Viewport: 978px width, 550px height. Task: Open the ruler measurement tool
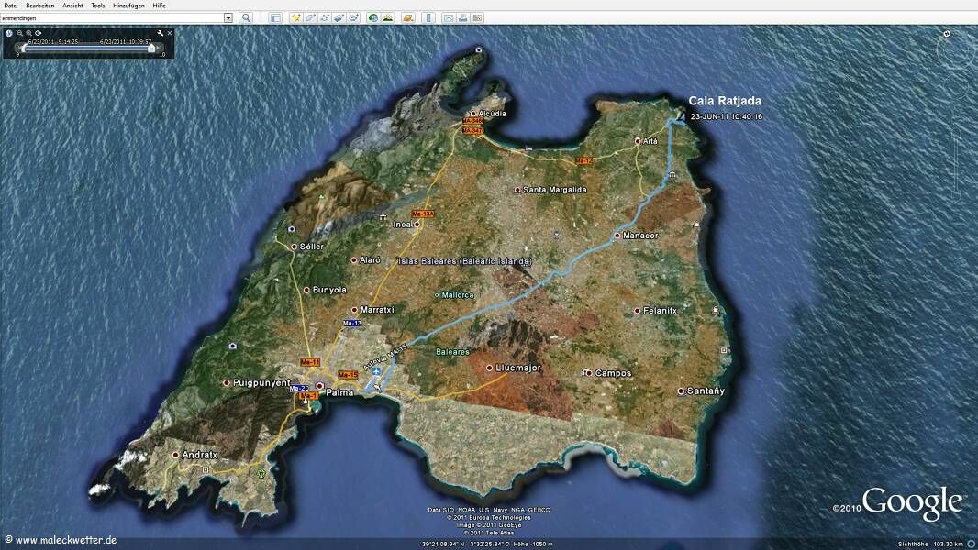pyautogui.click(x=428, y=17)
